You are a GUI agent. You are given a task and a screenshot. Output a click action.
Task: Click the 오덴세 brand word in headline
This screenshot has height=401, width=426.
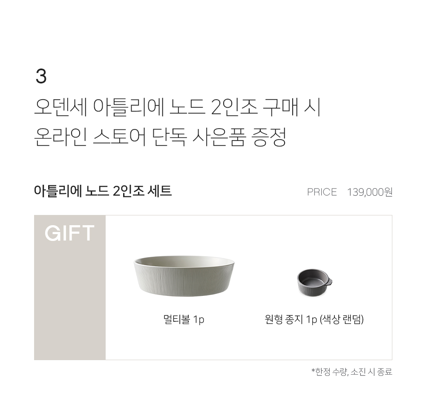click(x=60, y=107)
